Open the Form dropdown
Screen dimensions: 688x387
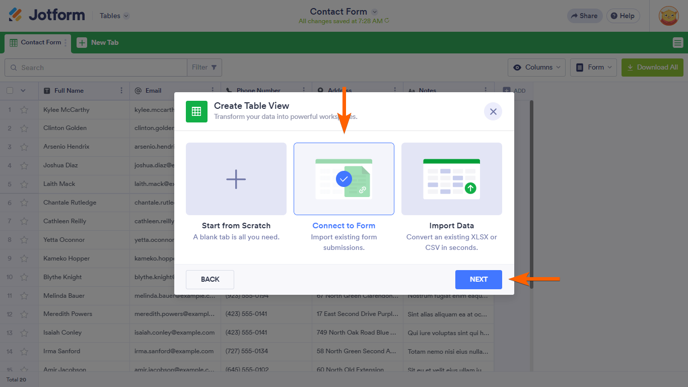pos(593,68)
